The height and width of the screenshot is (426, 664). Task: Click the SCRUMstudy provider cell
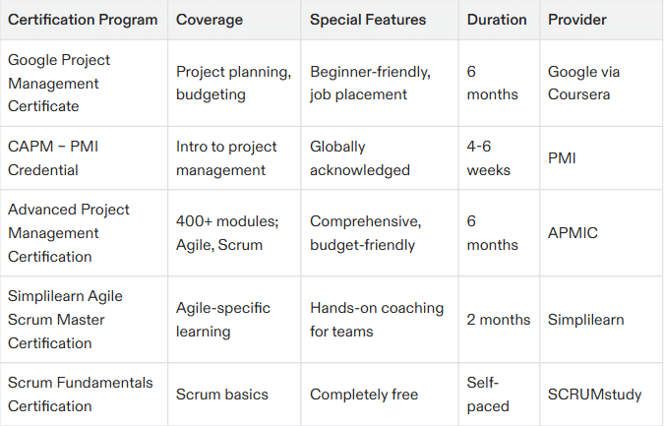click(594, 395)
